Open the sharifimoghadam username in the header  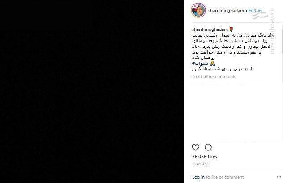click(x=226, y=11)
